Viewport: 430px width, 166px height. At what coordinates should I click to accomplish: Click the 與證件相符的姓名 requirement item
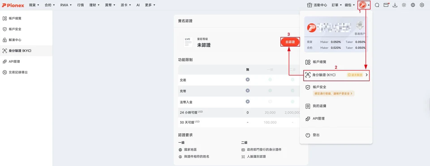pyautogui.click(x=194, y=157)
